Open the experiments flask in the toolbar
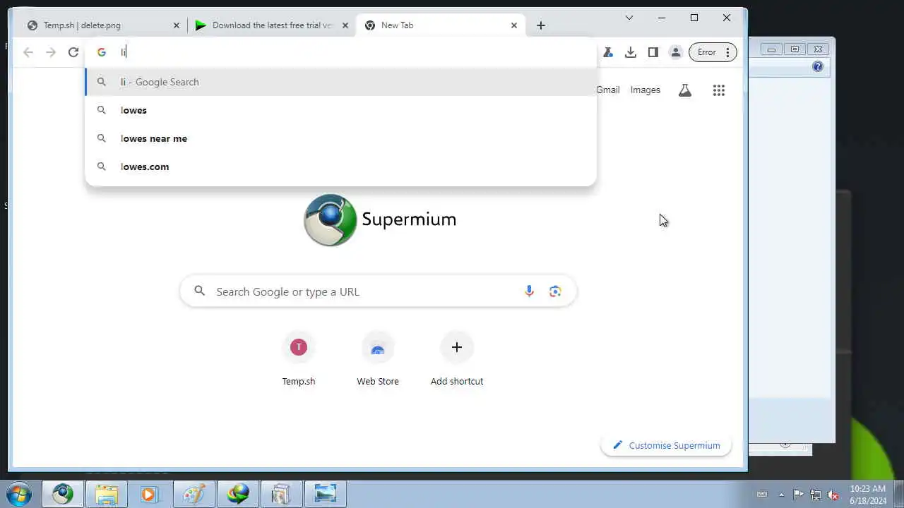Viewport: 904px width, 508px height. (x=608, y=52)
